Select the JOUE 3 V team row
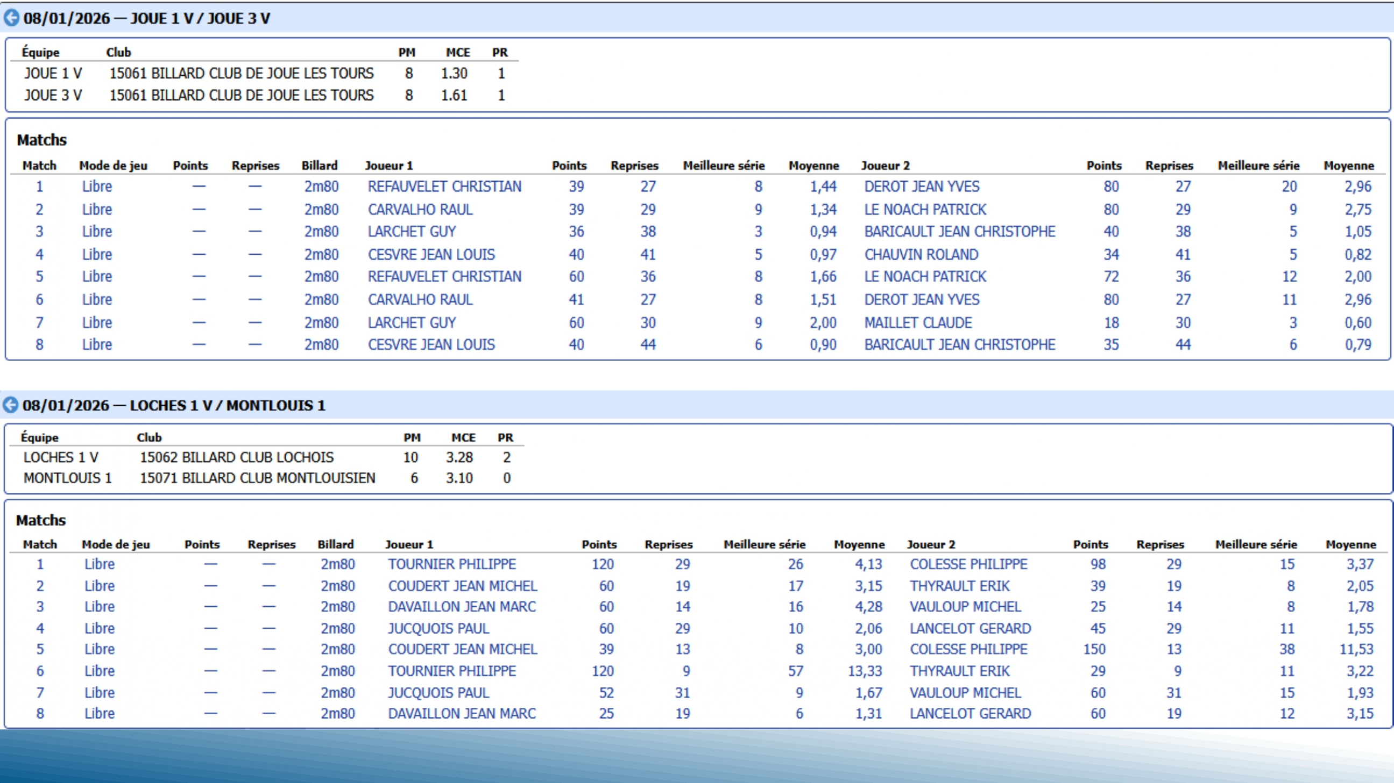 point(53,95)
